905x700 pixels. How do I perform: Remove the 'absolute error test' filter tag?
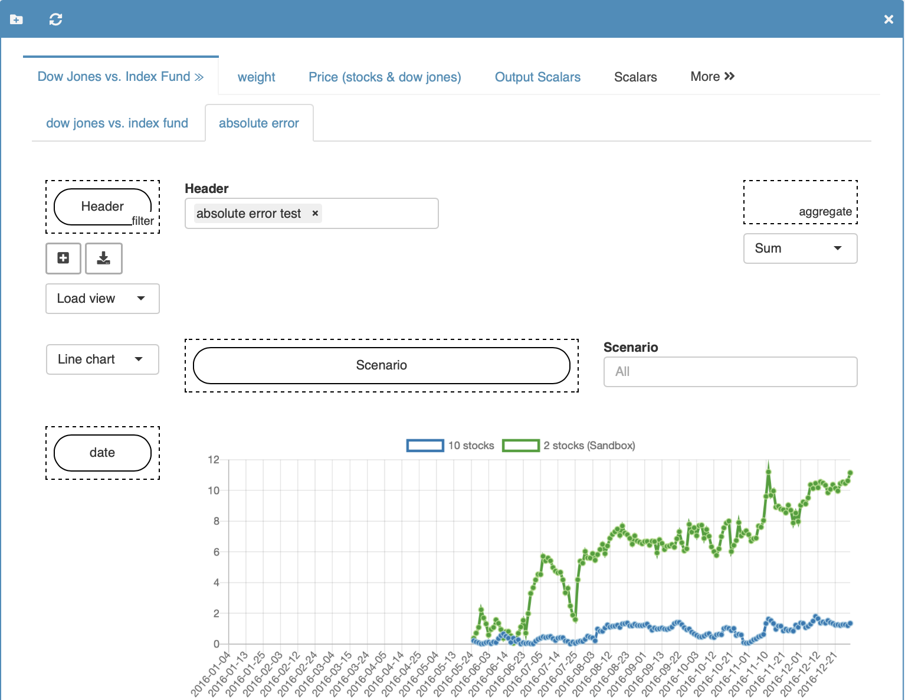315,213
